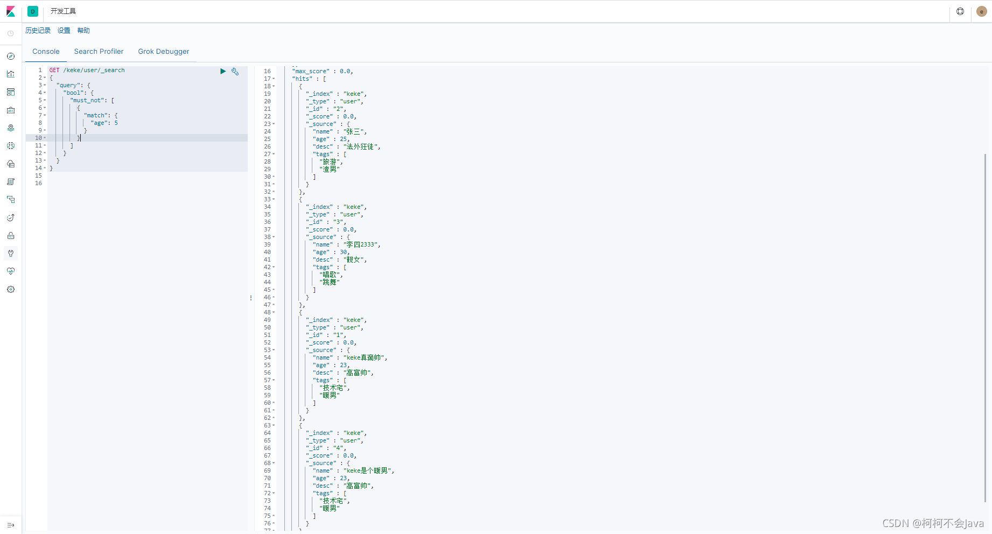Switch to the Search Profiler tab

[x=99, y=52]
